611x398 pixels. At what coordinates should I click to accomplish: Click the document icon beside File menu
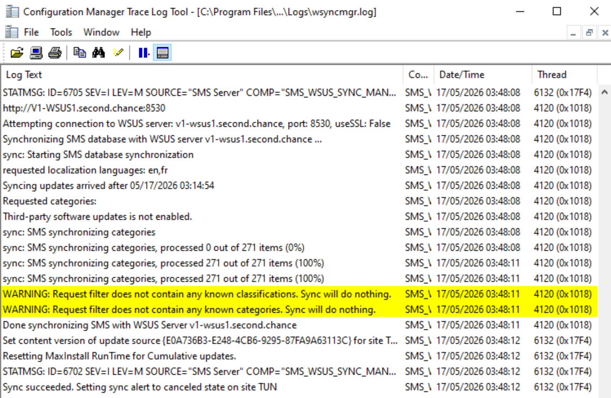tap(11, 32)
